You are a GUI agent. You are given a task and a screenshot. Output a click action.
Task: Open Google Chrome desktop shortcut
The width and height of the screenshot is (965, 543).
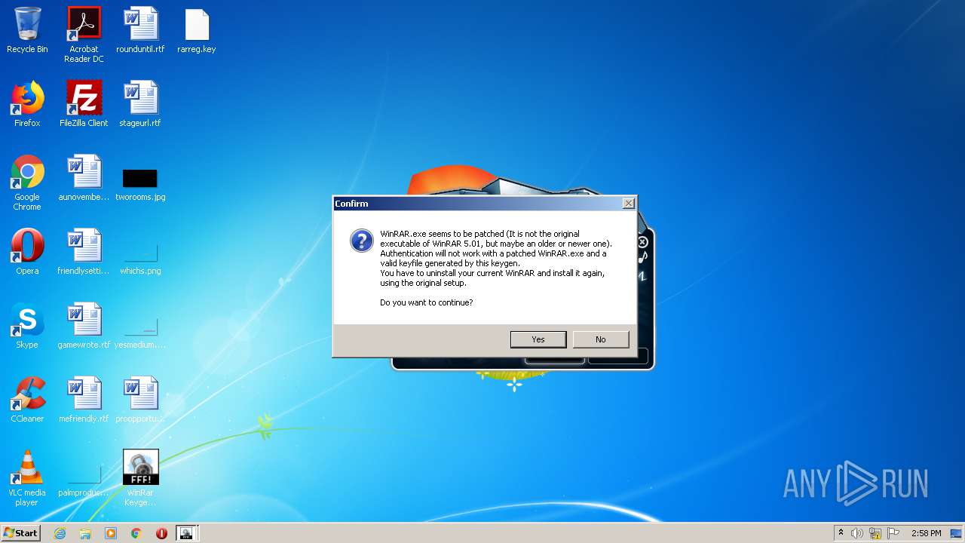(x=27, y=183)
